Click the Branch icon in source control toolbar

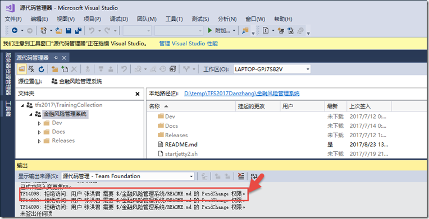tap(186, 69)
